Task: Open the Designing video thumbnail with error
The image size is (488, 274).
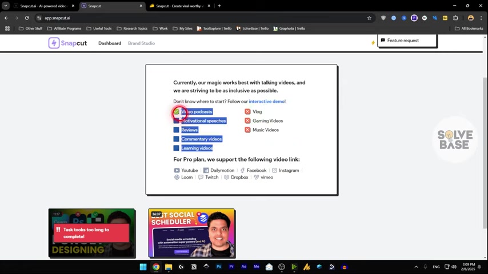Action: pos(92,233)
